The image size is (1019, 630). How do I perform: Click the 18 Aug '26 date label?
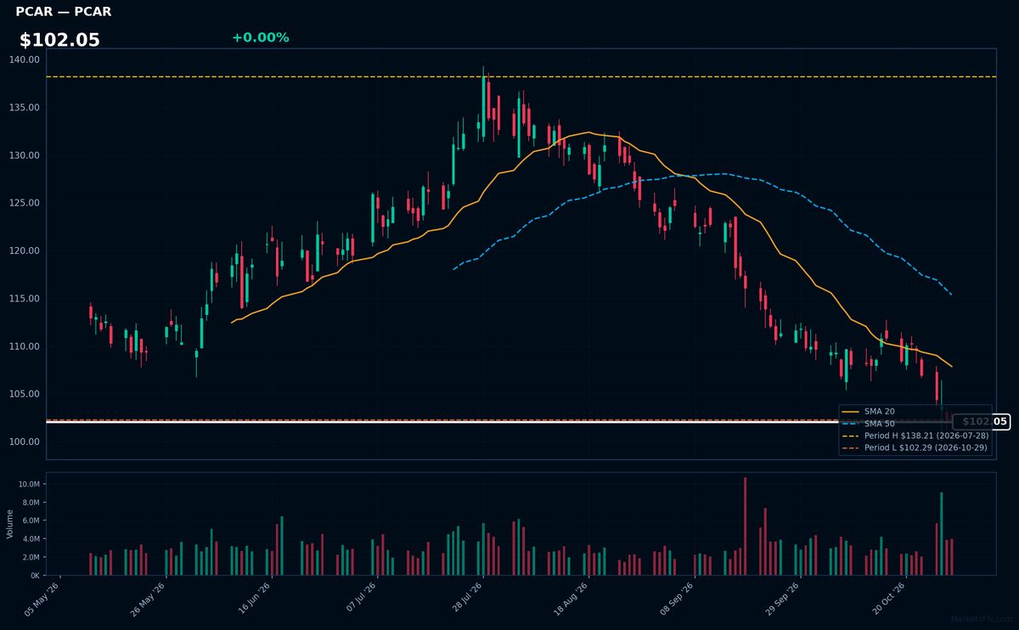[571, 599]
